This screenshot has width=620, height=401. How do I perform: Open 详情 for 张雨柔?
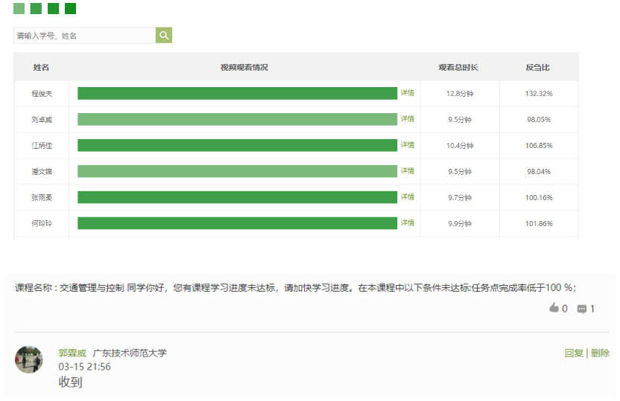coord(408,197)
